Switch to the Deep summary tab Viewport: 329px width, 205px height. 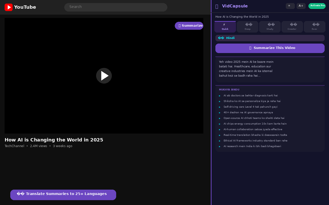click(248, 27)
